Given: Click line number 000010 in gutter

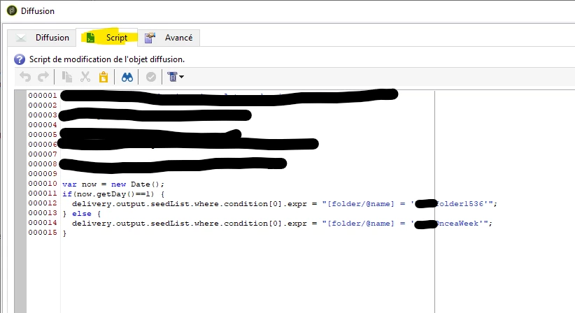Looking at the screenshot, I should (43, 184).
